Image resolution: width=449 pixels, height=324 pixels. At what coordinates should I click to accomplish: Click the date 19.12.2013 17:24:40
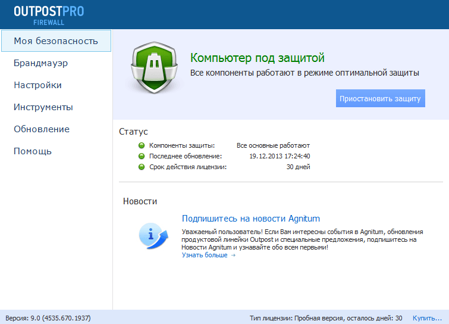coord(280,156)
